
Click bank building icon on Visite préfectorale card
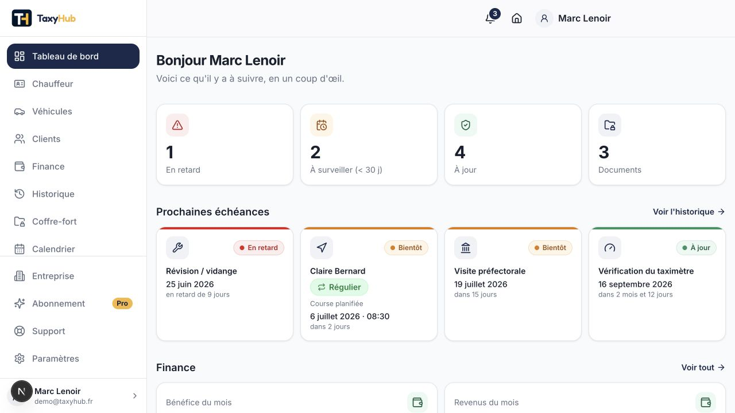(466, 248)
